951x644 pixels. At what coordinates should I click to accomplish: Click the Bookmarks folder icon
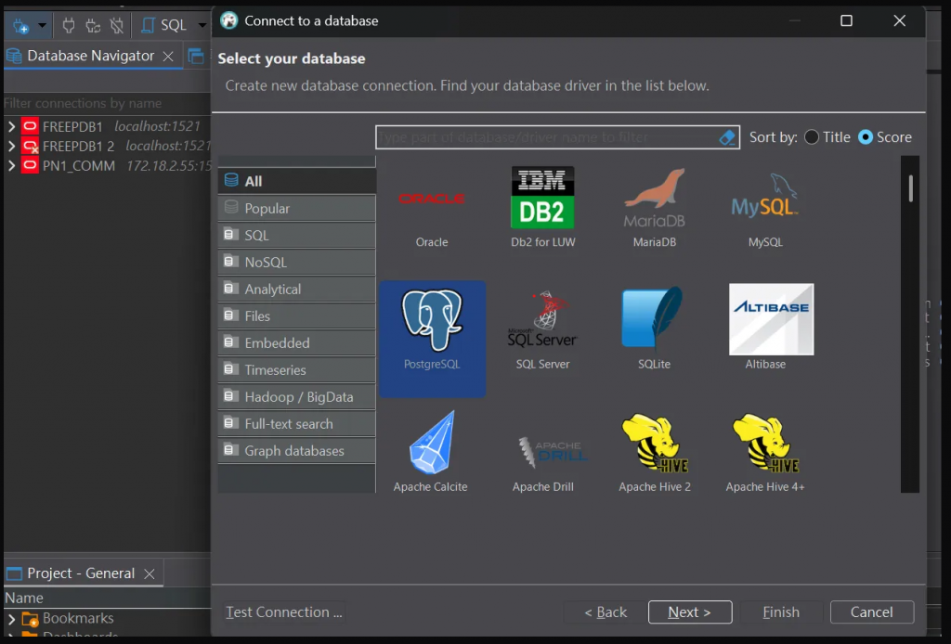[30, 619]
